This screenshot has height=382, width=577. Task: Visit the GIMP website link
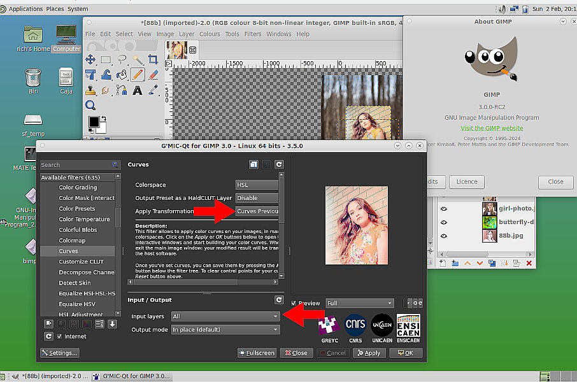pos(492,128)
